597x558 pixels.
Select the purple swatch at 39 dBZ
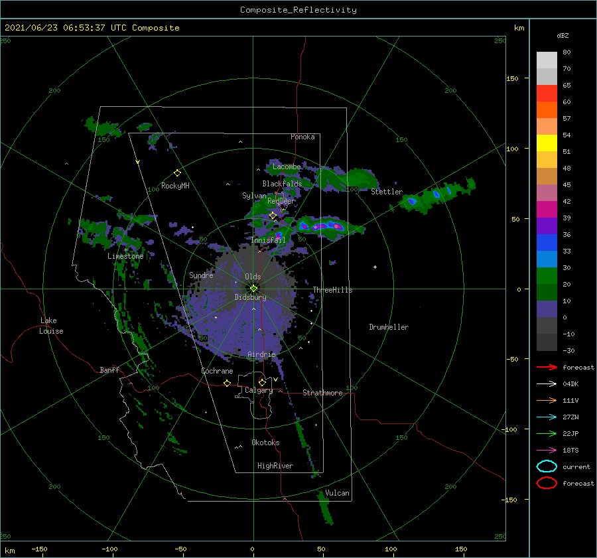547,226
